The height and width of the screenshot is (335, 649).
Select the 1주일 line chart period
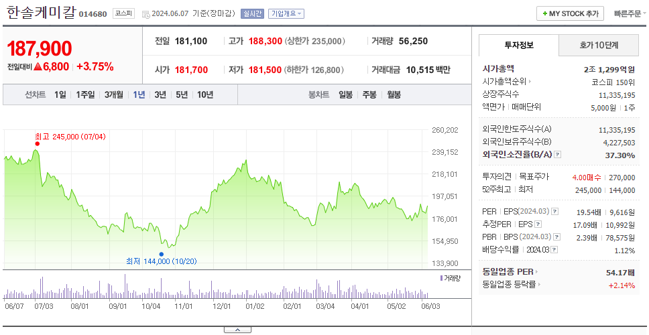click(x=85, y=94)
